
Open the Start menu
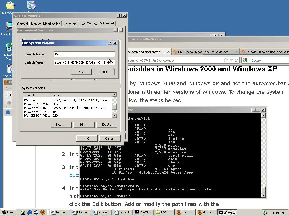tap(8, 212)
